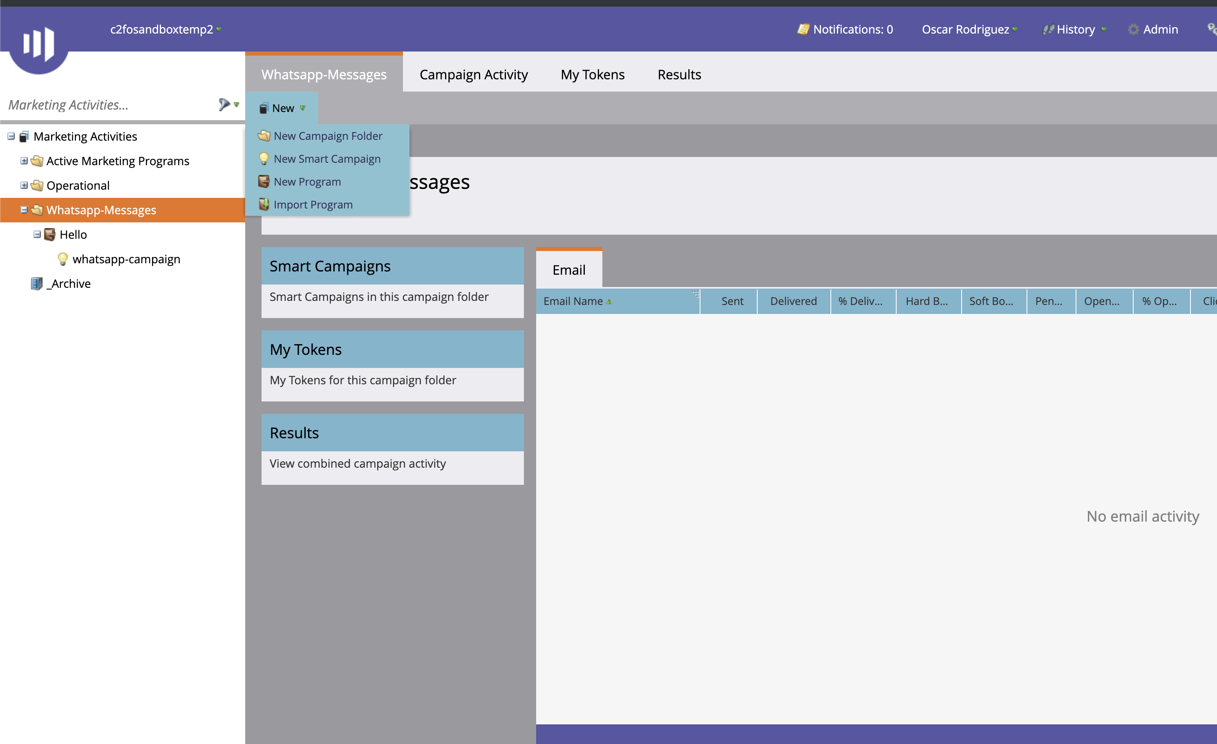Select the Whatsapp-Messages tab
Image resolution: width=1217 pixels, height=744 pixels.
tap(323, 74)
